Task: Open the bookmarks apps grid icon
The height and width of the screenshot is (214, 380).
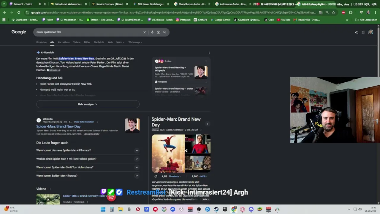Action: 4,20
